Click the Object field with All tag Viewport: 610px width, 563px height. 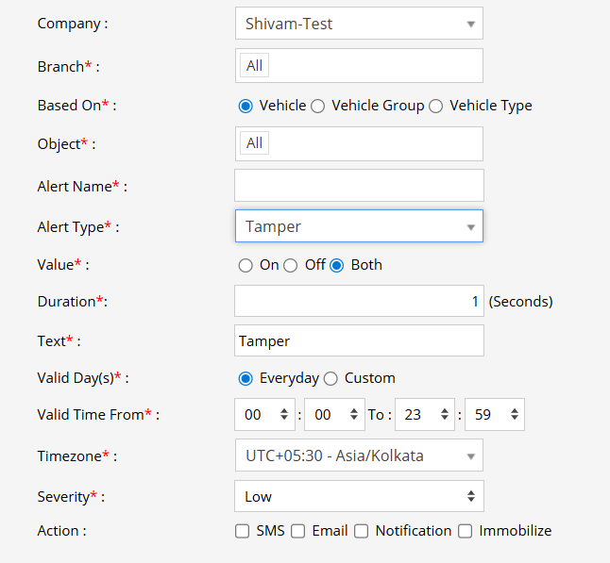[358, 143]
